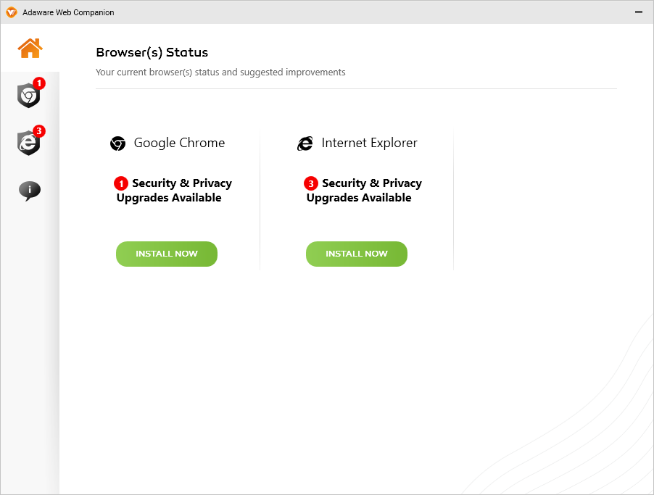Open the info speech bubble icon

[x=30, y=191]
